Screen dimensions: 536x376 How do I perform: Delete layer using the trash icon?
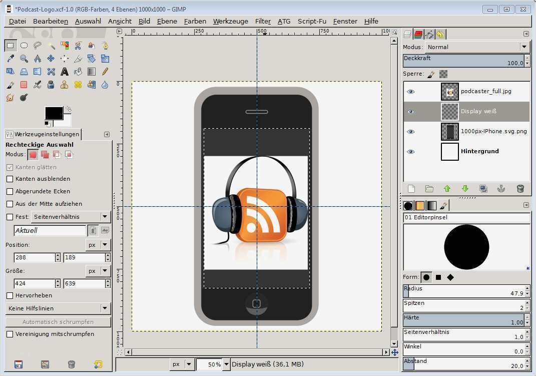pyautogui.click(x=520, y=189)
